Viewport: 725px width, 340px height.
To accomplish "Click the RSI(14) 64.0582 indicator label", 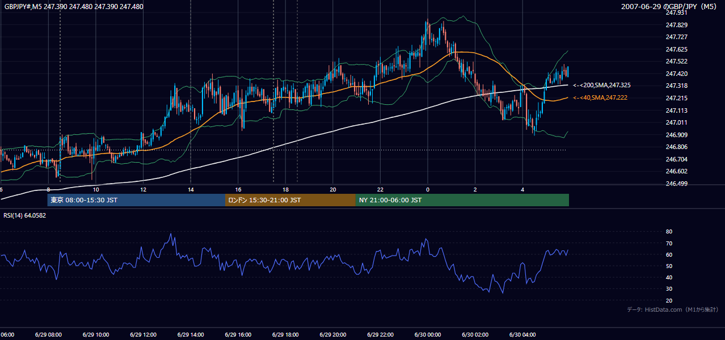I will 25,215.
